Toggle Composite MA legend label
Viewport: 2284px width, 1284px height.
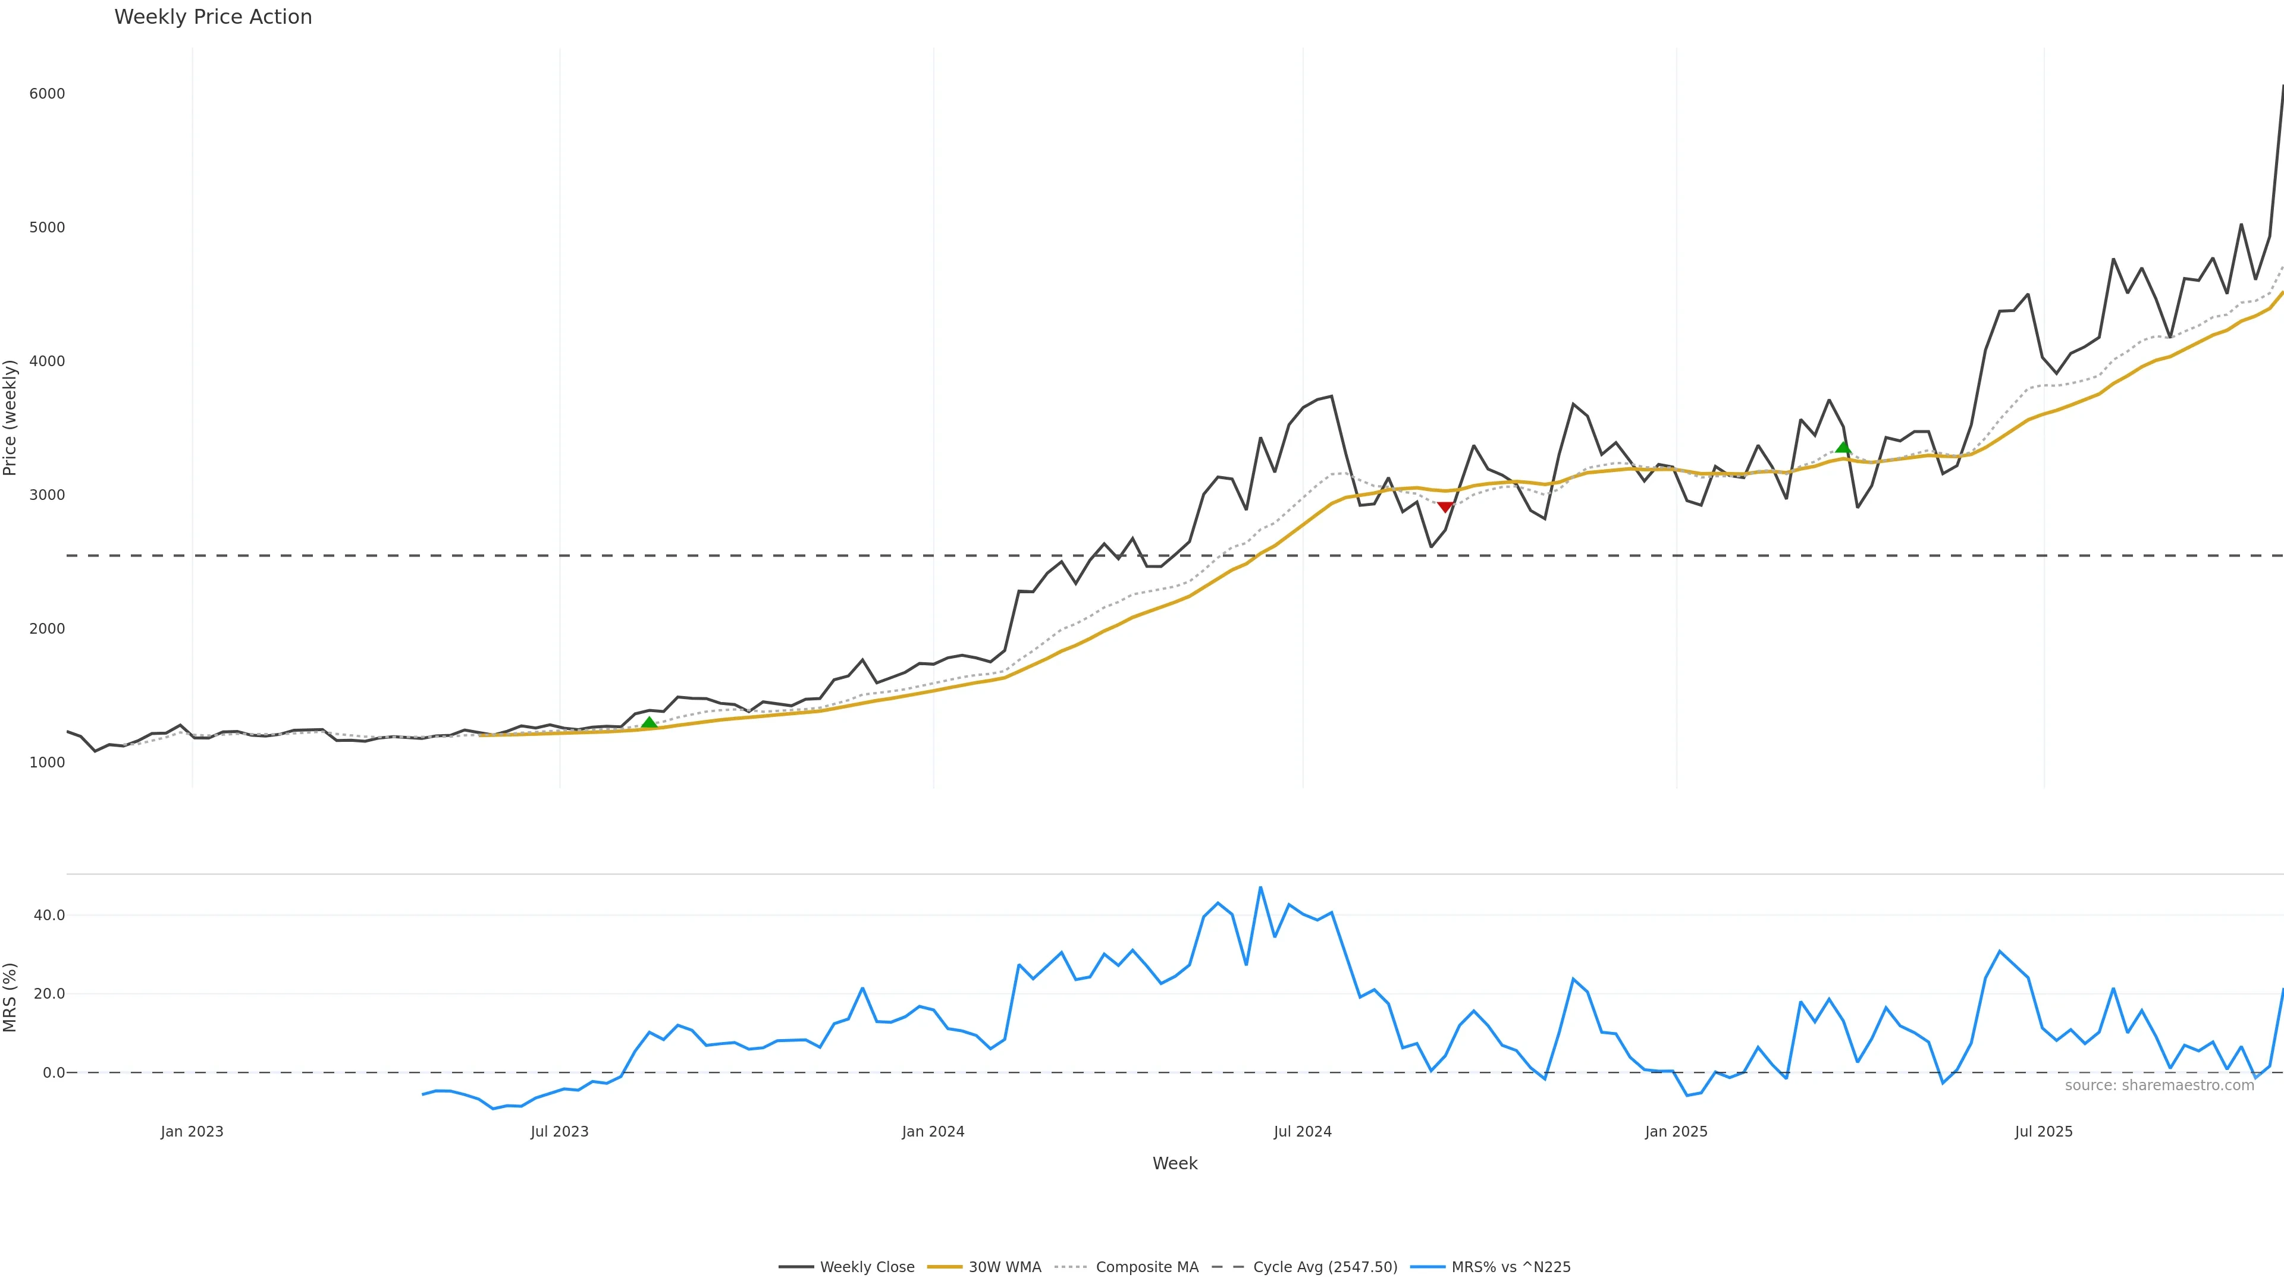pos(1146,1267)
